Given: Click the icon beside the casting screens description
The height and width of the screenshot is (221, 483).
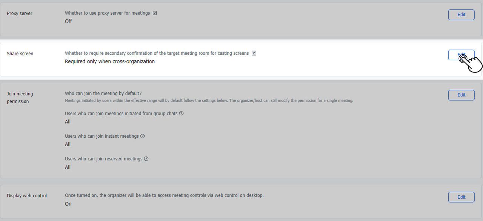Looking at the screenshot, I should click(x=254, y=53).
